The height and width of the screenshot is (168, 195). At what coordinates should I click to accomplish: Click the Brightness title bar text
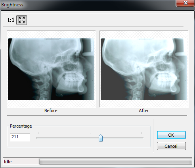[x=12, y=5]
